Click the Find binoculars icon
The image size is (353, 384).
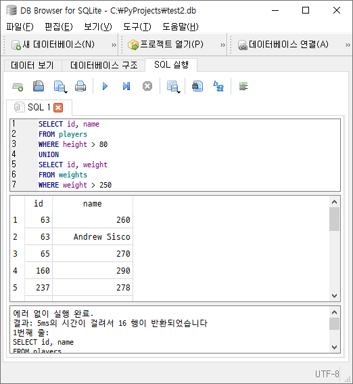[197, 86]
